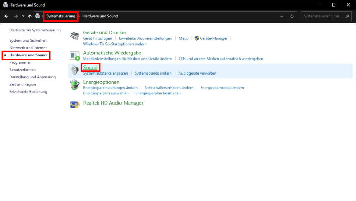Image resolution: width=356 pixels, height=201 pixels.
Task: Open the Geräte und Drucker heading
Action: pos(105,32)
